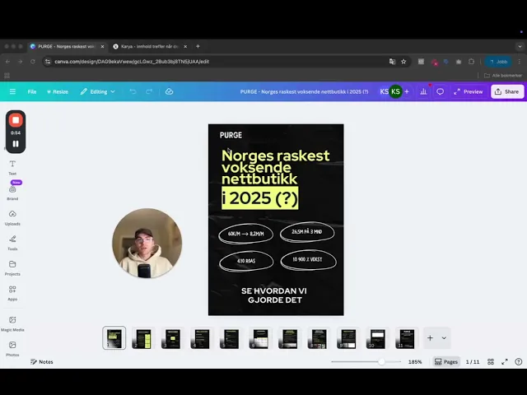Select 'SE HVORDAN VI GJORDE DET' text
The image size is (527, 395).
(x=274, y=295)
